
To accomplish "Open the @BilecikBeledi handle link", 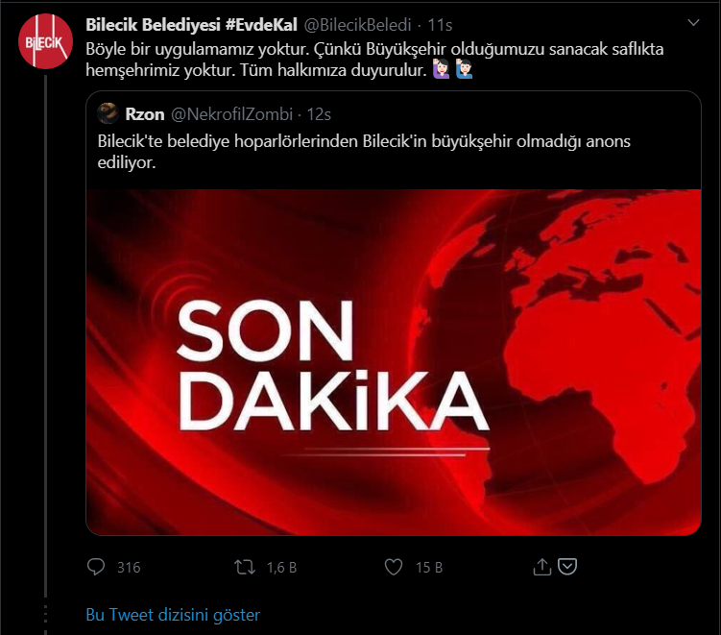I will [x=357, y=25].
